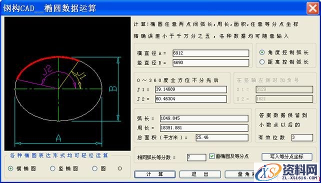Click the 计算 button
The image size is (321, 183).
155,174
